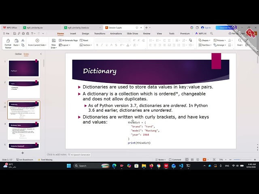The width and height of the screenshot is (259, 194).
Task: Toggle the Notes pane button
Action: (x=160, y=160)
